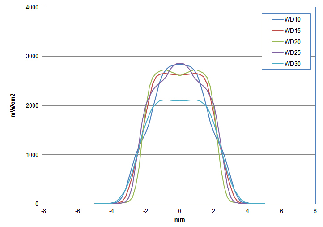Select the mm horizontal axis title
The height and width of the screenshot is (227, 323).
[179, 220]
